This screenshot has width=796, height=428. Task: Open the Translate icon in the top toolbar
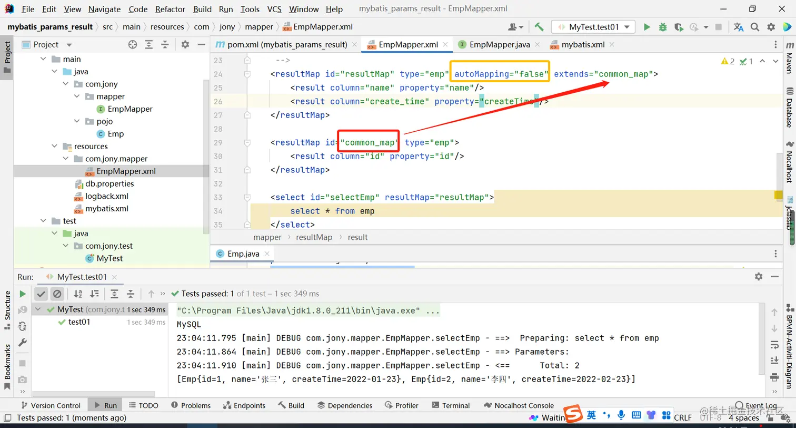point(739,27)
